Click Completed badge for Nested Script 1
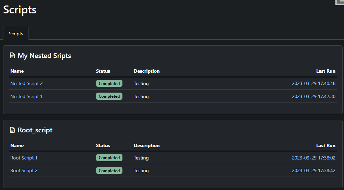Image resolution: width=344 pixels, height=190 pixels. coord(109,96)
